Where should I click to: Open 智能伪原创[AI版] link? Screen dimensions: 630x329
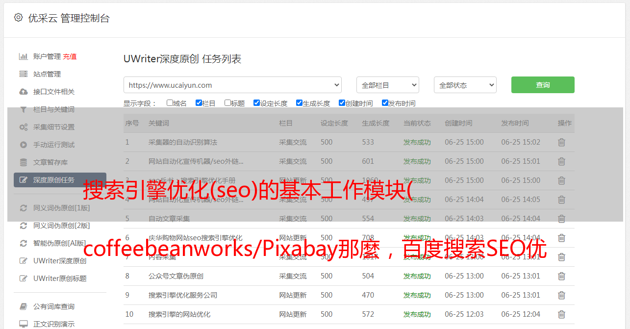(60, 243)
